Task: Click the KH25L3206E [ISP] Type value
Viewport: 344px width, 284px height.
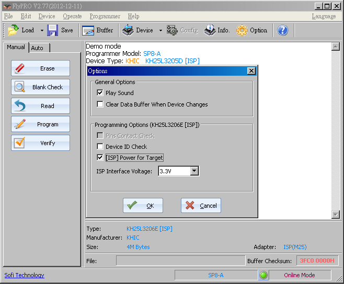Action: click(x=150, y=229)
